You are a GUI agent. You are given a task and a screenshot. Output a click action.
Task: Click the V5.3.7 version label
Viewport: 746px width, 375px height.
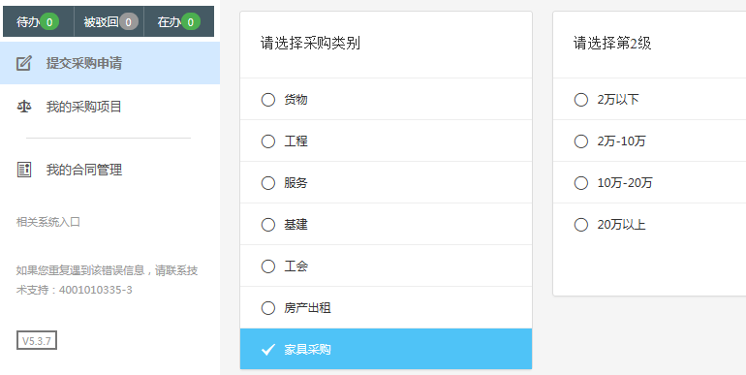(x=37, y=340)
